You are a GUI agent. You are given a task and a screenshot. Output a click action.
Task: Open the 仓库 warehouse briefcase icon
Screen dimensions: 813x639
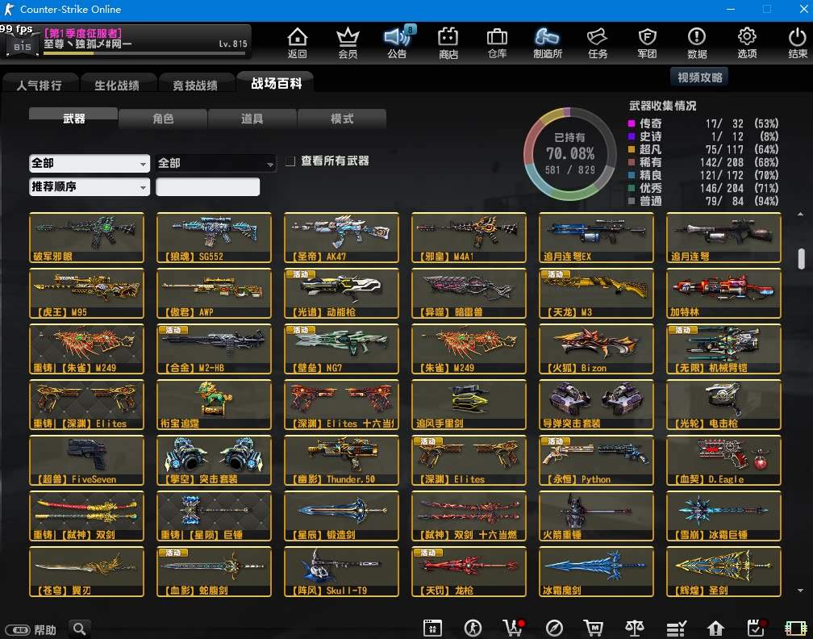[497, 43]
